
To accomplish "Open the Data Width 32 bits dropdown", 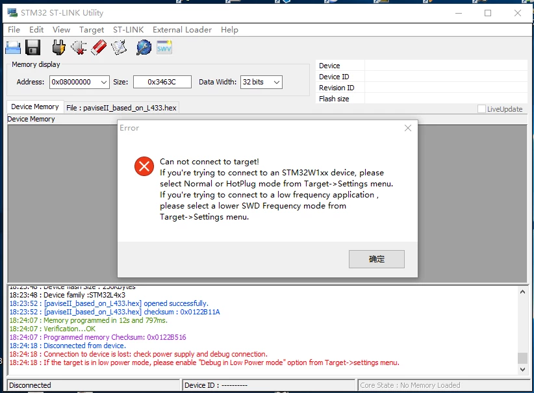I will [277, 82].
